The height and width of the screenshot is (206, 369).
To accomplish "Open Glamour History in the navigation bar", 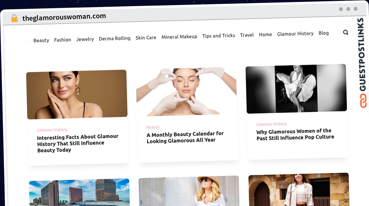I will [295, 34].
